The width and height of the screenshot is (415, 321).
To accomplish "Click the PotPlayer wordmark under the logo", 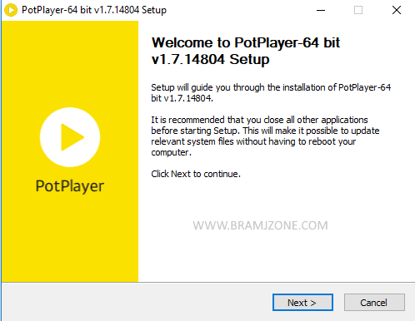I will [x=70, y=186].
